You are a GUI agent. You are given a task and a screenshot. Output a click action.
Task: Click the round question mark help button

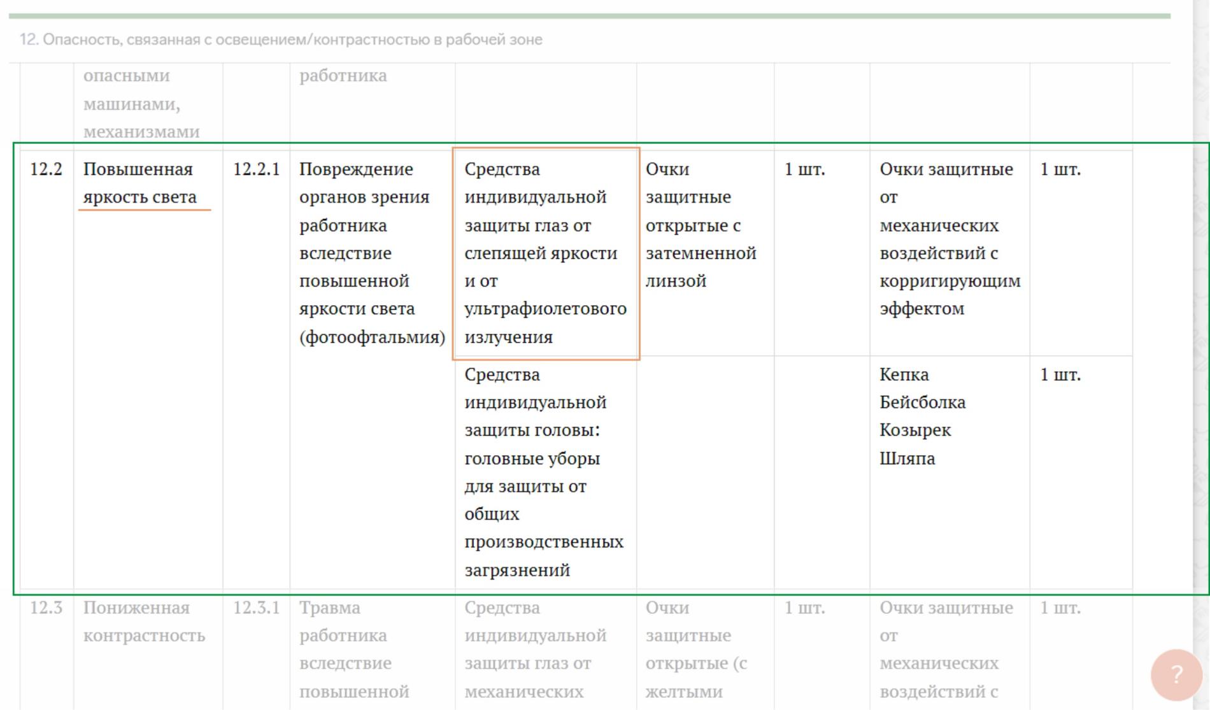pos(1176,674)
